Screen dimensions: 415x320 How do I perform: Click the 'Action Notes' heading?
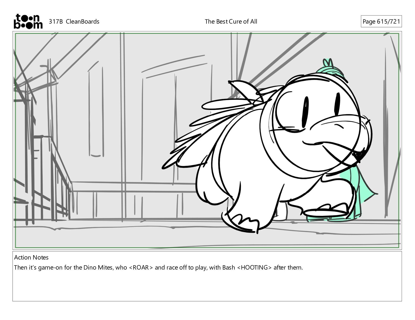tap(31, 258)
